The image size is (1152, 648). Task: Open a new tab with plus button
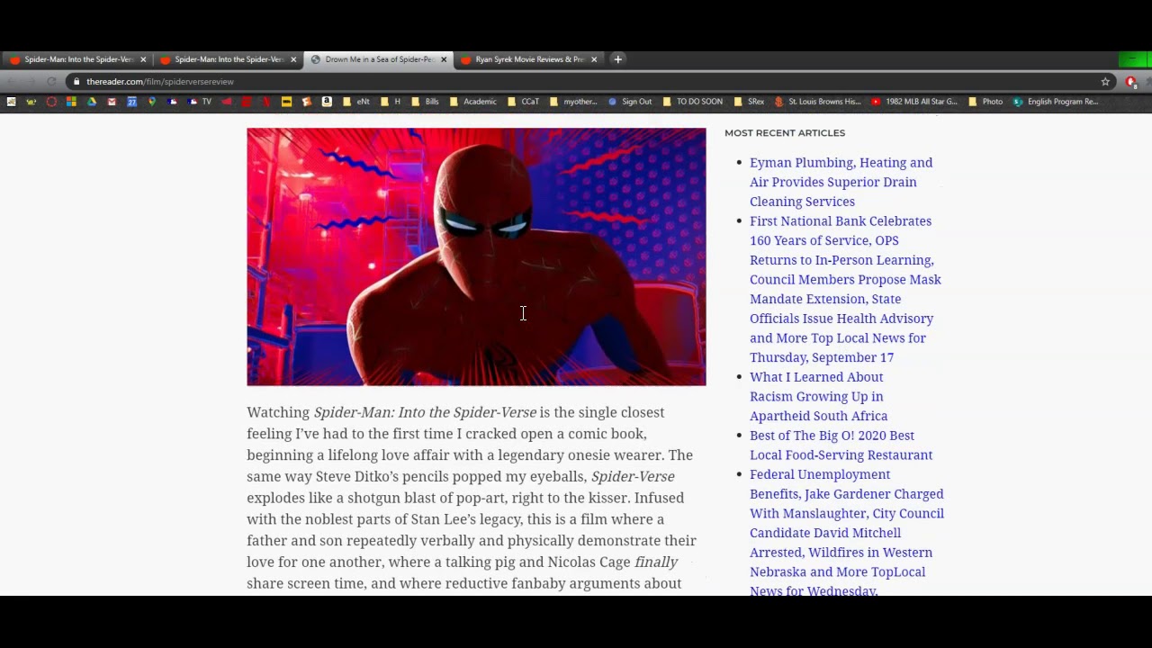tap(617, 59)
